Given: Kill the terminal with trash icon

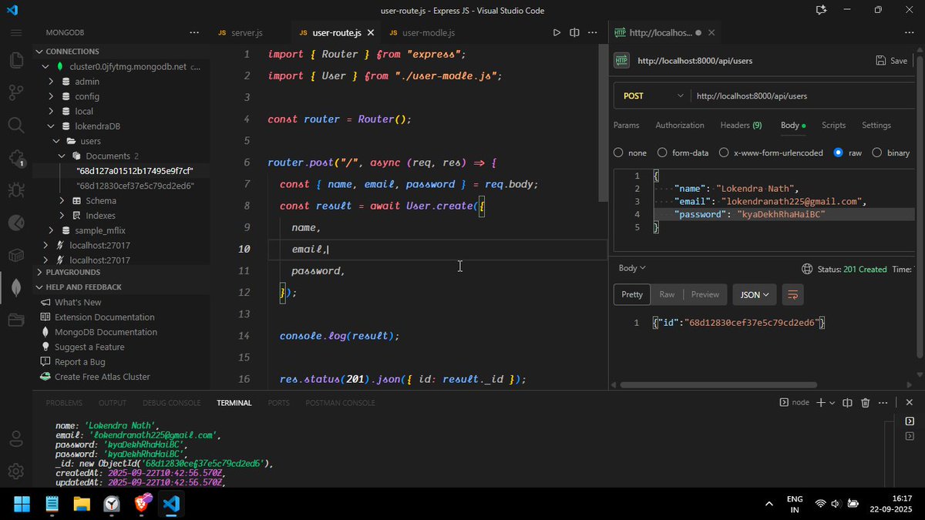Looking at the screenshot, I should tap(865, 402).
